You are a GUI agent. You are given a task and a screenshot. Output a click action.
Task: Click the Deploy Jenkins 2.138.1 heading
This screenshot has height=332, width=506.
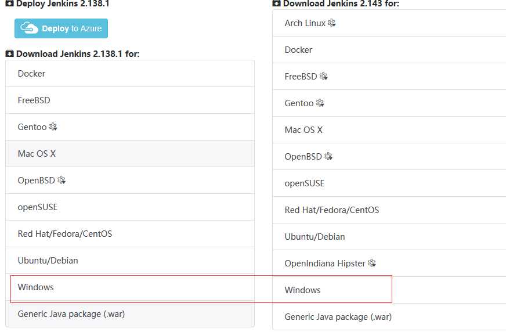[x=63, y=3]
